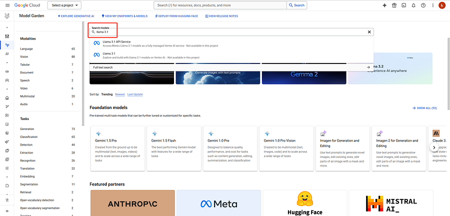Focus the Search models input field
Viewport: 450px width, 216px height.
pyautogui.click(x=231, y=32)
